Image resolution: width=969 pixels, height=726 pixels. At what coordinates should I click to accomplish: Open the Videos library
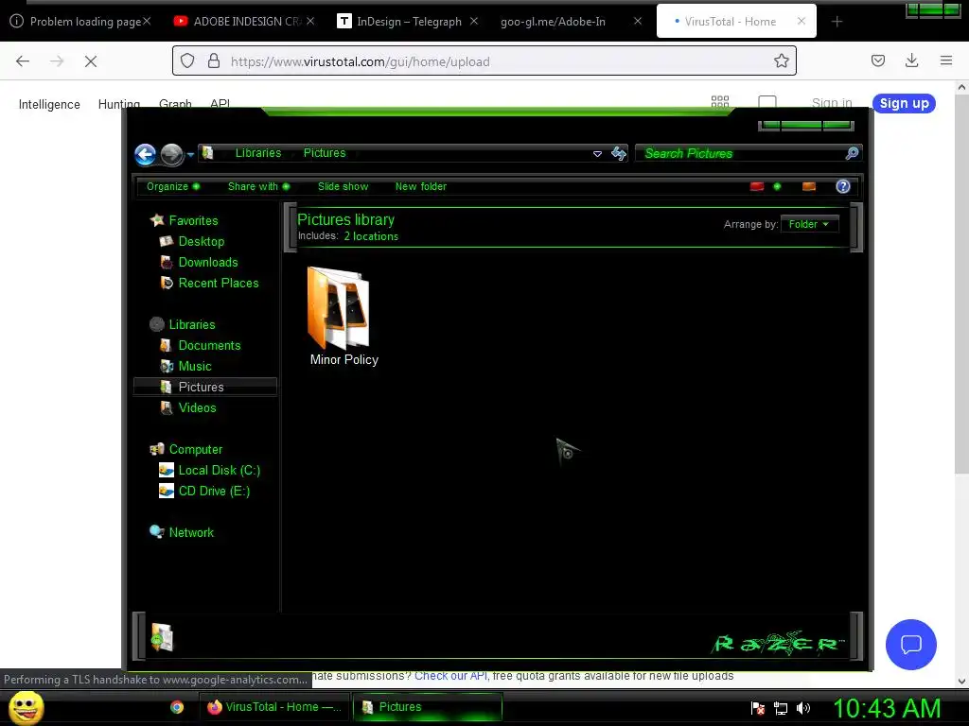(x=197, y=408)
